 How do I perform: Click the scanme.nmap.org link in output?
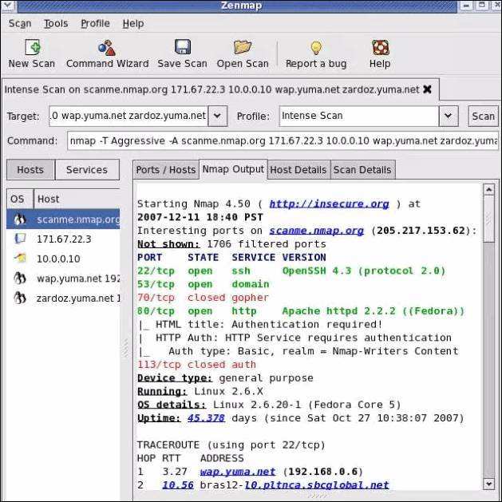tap(316, 231)
